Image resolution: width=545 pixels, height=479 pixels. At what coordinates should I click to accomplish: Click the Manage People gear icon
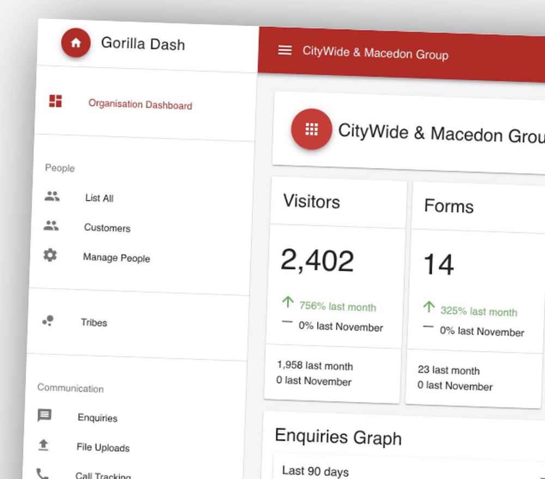coord(50,255)
